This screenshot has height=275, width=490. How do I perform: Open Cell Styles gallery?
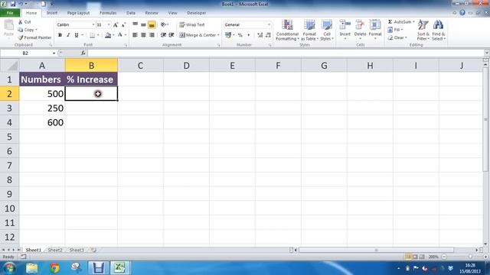tap(327, 30)
